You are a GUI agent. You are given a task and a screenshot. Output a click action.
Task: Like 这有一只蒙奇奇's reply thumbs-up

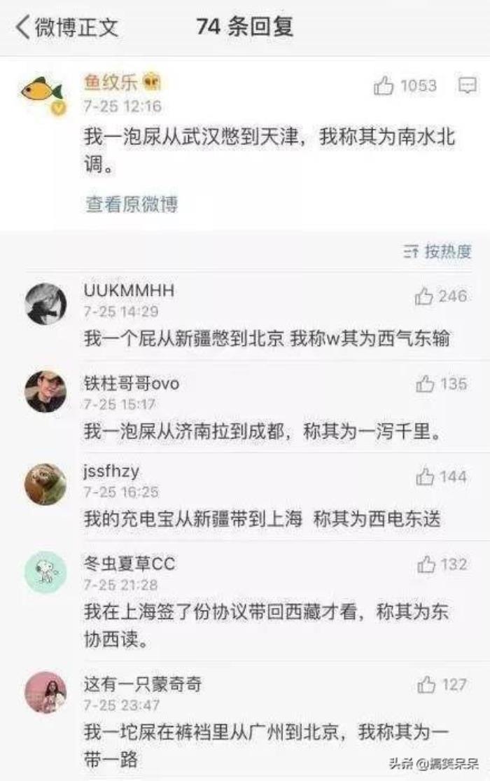coord(426,685)
